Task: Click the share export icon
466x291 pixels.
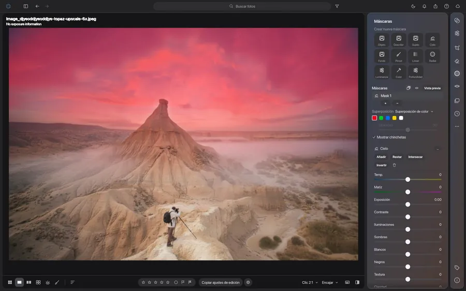Action: tap(435, 6)
